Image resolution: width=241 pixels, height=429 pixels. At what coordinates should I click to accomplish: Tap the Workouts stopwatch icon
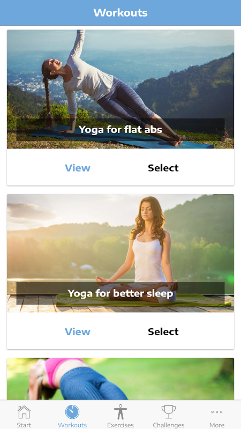click(72, 412)
